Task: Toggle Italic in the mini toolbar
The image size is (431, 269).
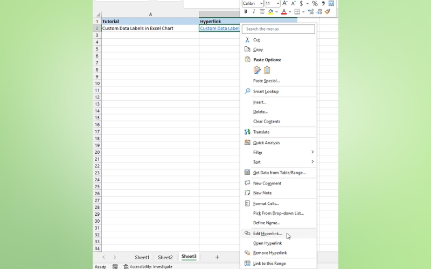Action: pos(254,12)
